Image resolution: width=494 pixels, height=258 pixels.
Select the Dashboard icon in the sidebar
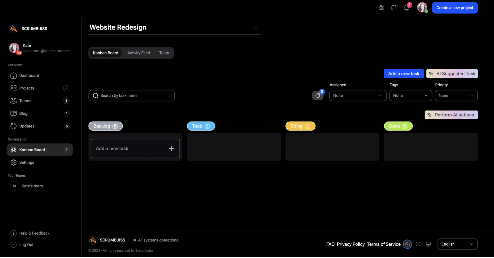(x=13, y=75)
